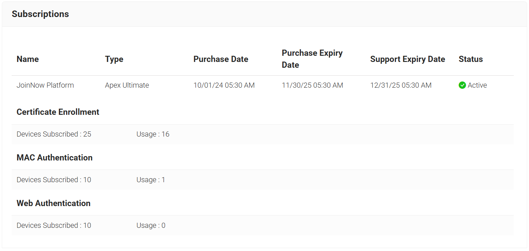Click the Purchase Date column header
The width and height of the screenshot is (529, 251).
[x=221, y=59]
